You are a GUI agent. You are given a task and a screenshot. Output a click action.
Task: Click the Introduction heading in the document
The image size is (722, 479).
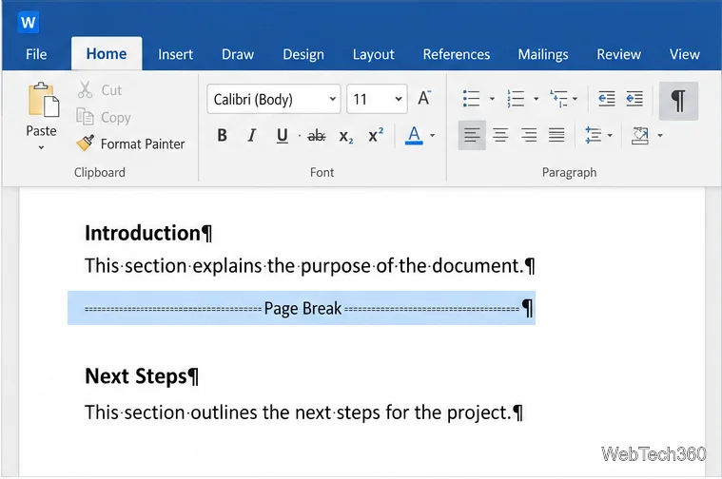pos(148,233)
